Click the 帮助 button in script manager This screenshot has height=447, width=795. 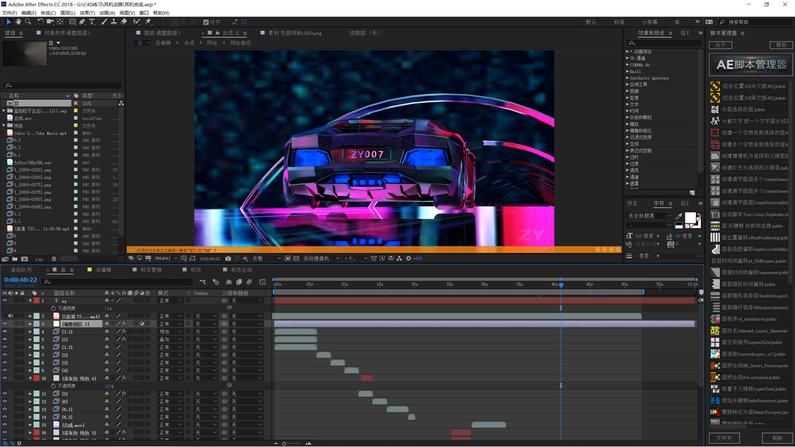pyautogui.click(x=782, y=45)
